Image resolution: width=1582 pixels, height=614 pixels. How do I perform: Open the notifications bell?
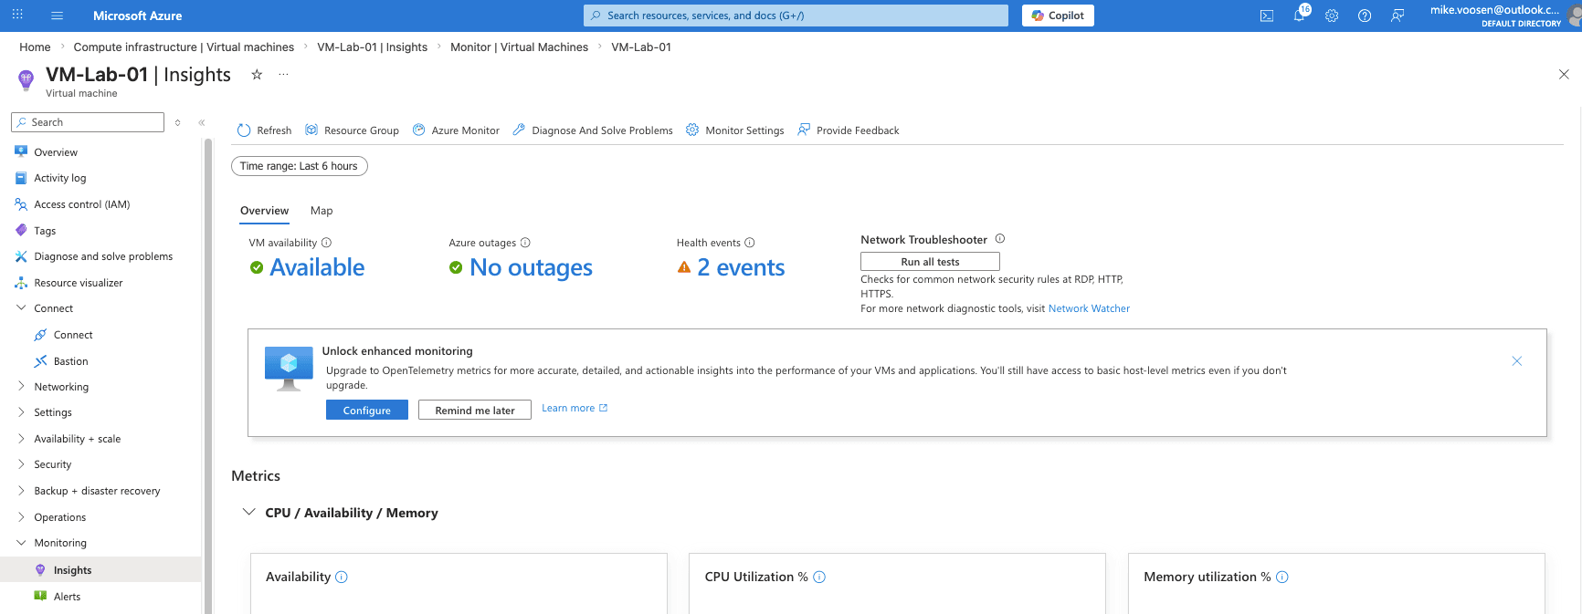(1300, 16)
